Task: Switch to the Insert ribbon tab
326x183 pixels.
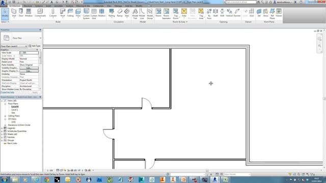Action: (48, 6)
